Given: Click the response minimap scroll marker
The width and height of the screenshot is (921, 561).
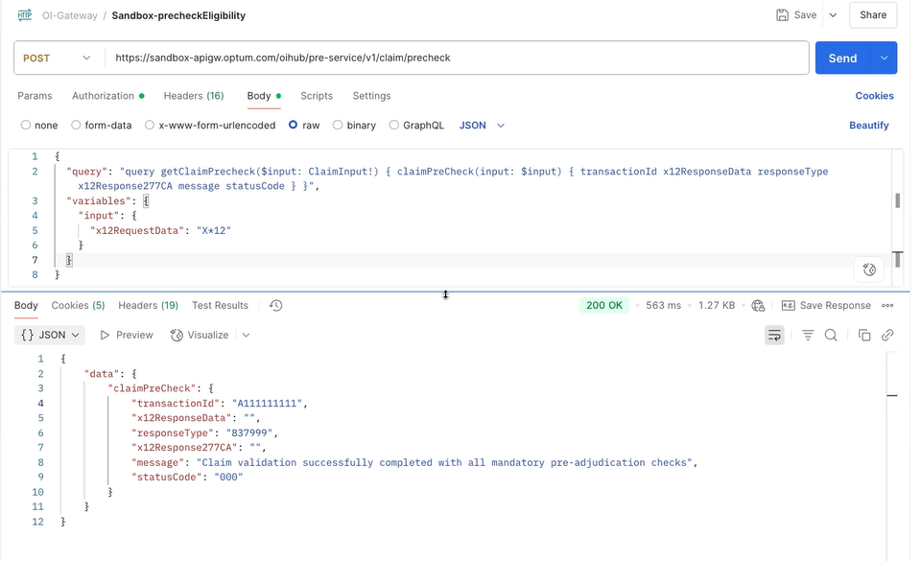Looking at the screenshot, I should [x=891, y=395].
